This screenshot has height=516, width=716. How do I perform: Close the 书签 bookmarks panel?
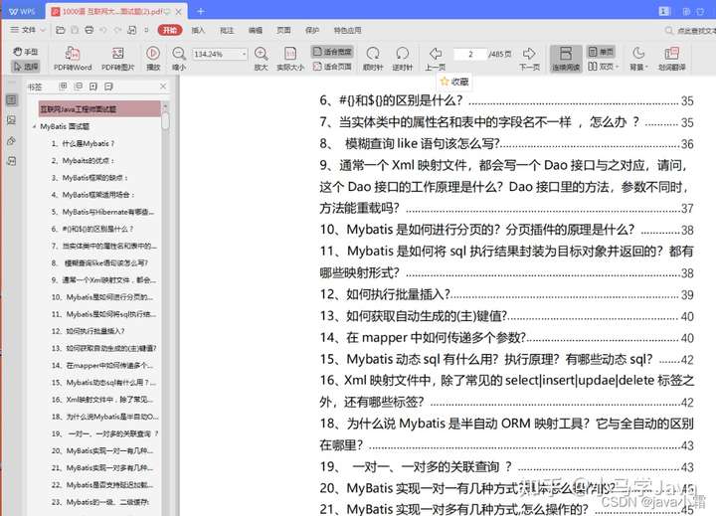163,86
